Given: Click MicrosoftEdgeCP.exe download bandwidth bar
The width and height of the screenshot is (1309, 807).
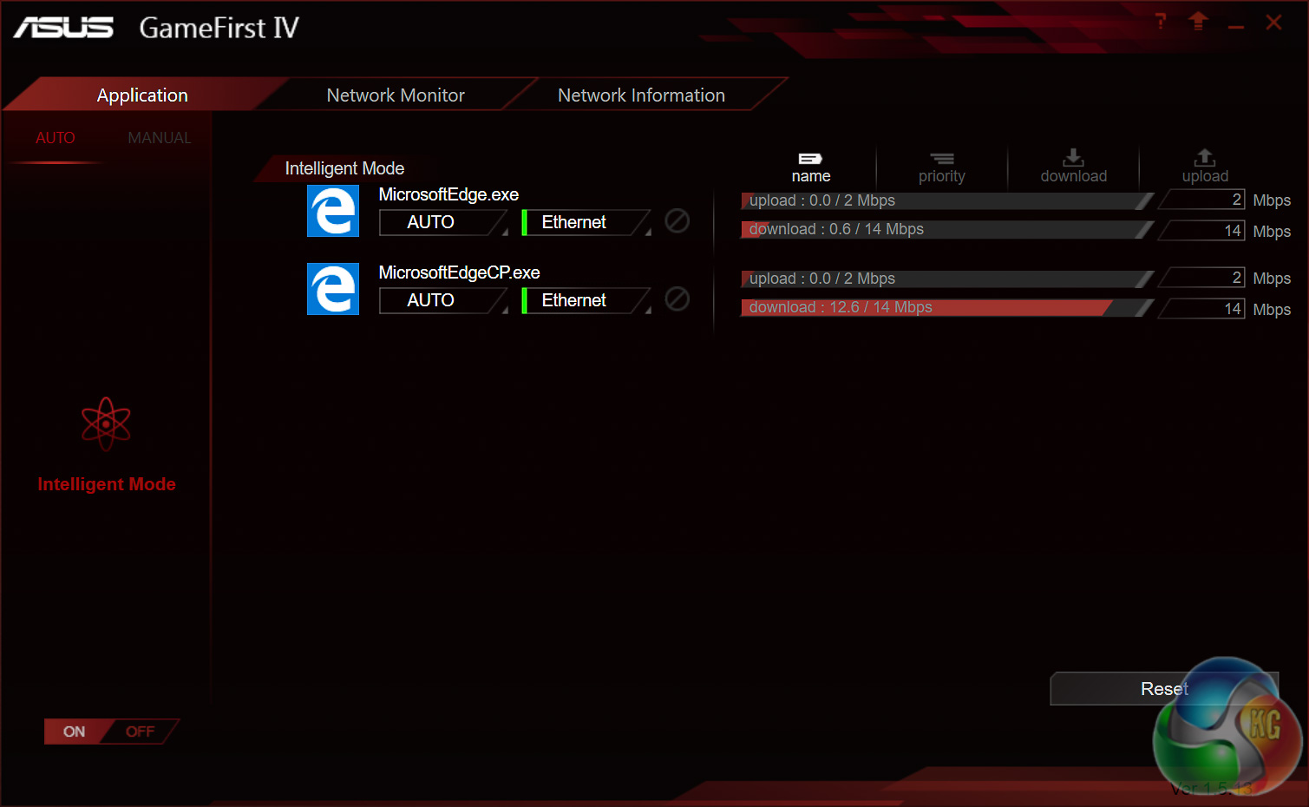Looking at the screenshot, I should point(947,307).
